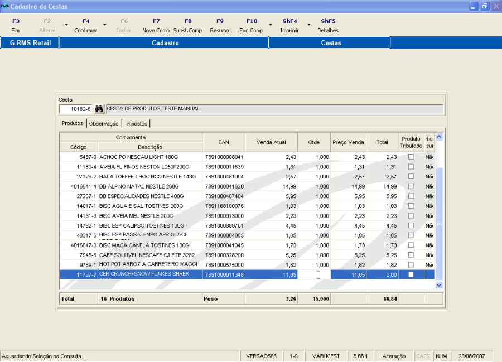502x362 pixels.
Task: Click F10 Exc.Comp toolbar button
Action: click(x=251, y=26)
